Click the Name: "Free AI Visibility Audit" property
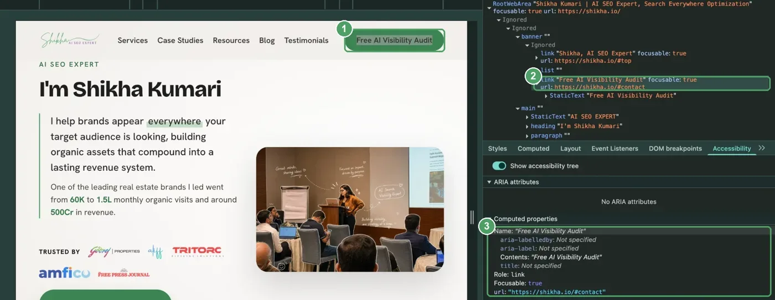 click(x=540, y=231)
